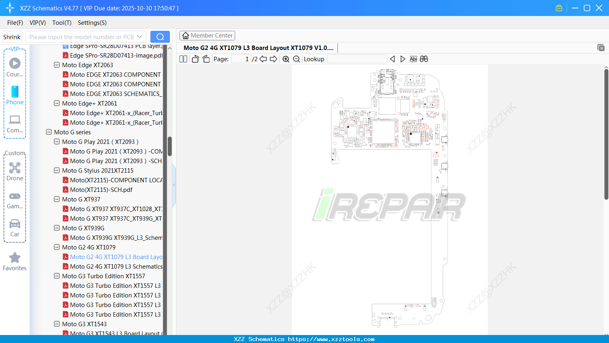Collapse the Moto G2 4G XT1079 node

tap(56, 247)
